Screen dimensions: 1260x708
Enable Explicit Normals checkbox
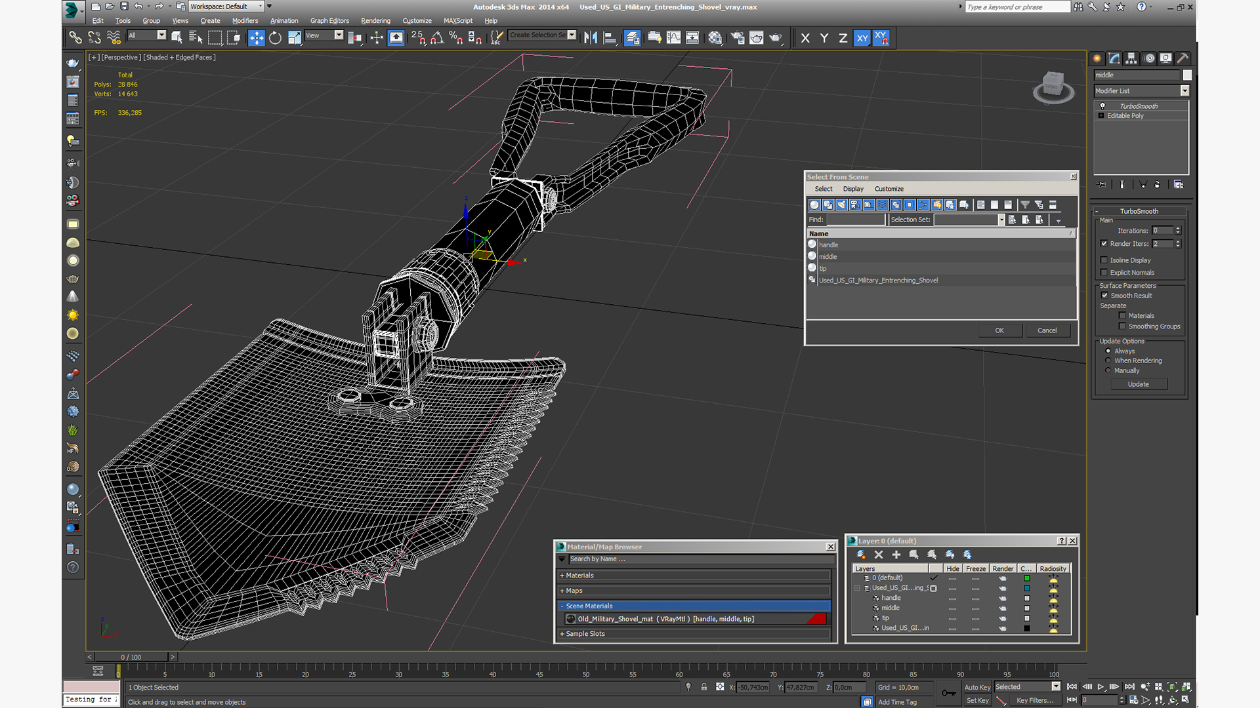1104,273
